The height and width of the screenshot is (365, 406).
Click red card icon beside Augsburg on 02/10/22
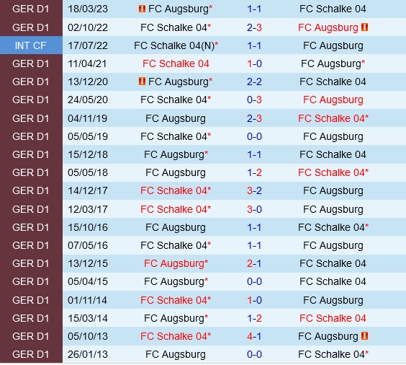click(364, 27)
